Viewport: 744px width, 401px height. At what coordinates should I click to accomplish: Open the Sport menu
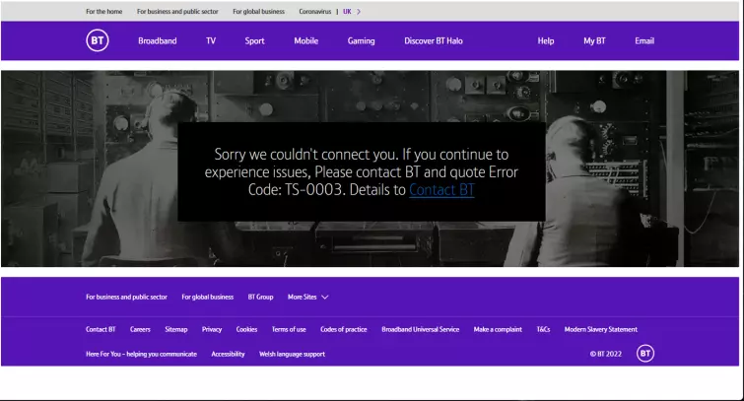click(255, 40)
